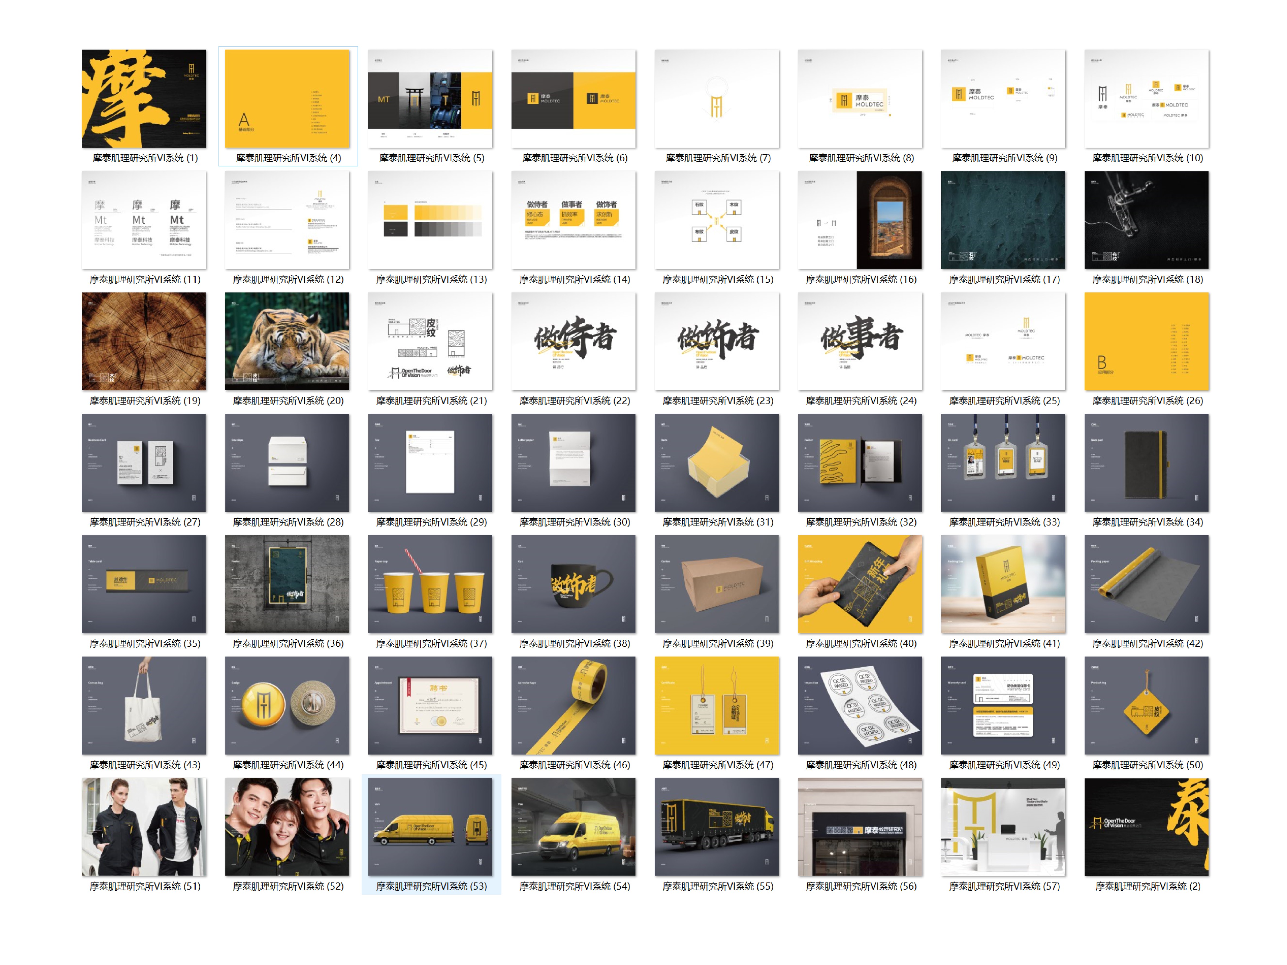Open the dark ending page thumbnail (2)

point(1146,827)
